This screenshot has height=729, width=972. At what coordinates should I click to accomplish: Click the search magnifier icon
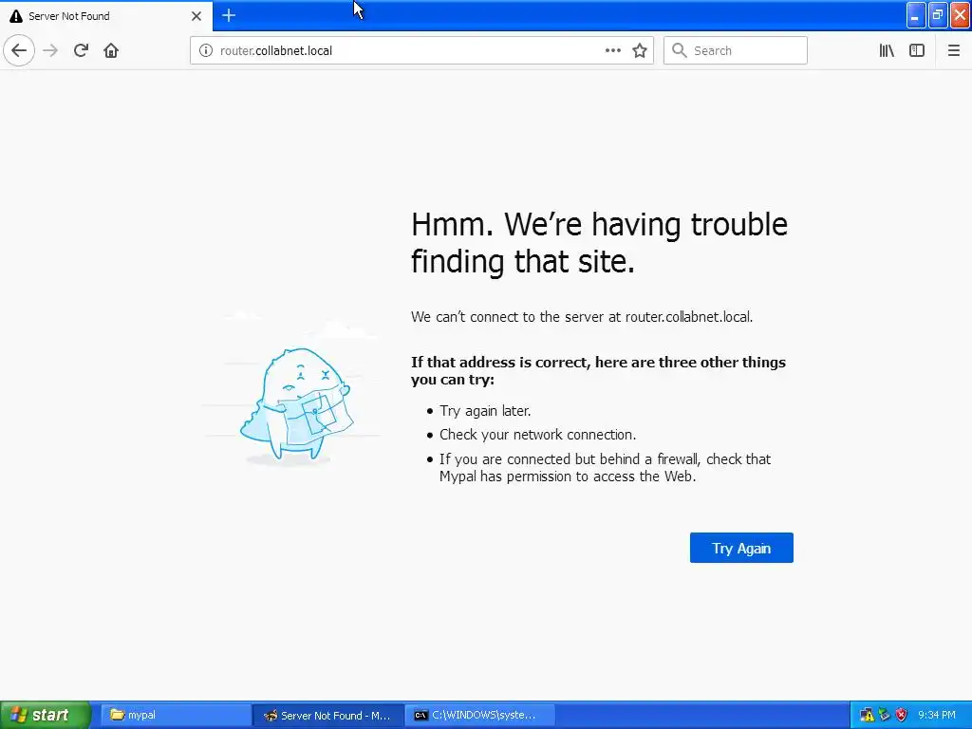click(x=680, y=50)
